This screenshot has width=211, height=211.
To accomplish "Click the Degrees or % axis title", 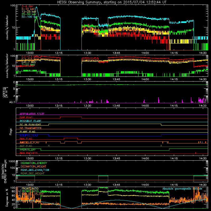I will (x=7, y=198).
